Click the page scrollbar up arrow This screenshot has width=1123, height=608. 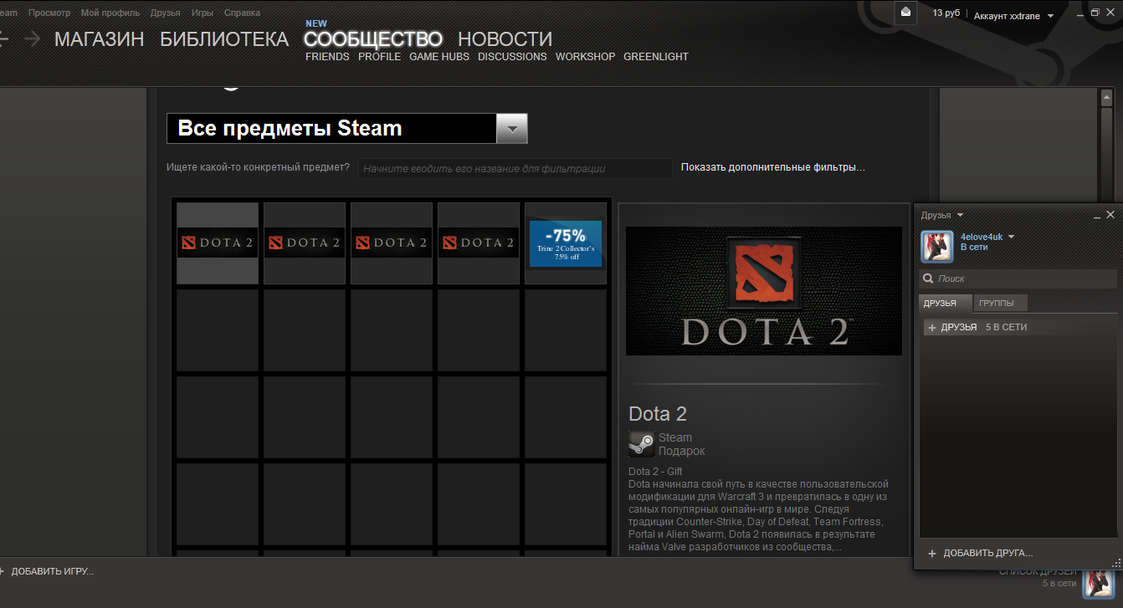pyautogui.click(x=1106, y=97)
